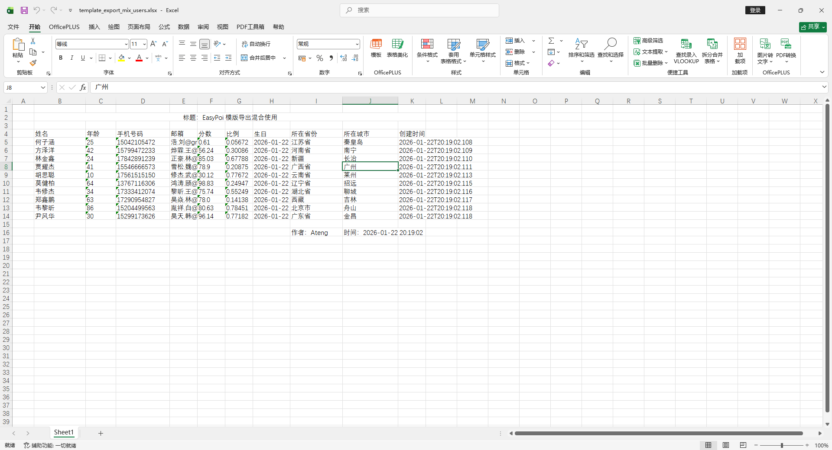832x450 pixels.
Task: Click the 登录 (Sign in) button
Action: point(755,10)
